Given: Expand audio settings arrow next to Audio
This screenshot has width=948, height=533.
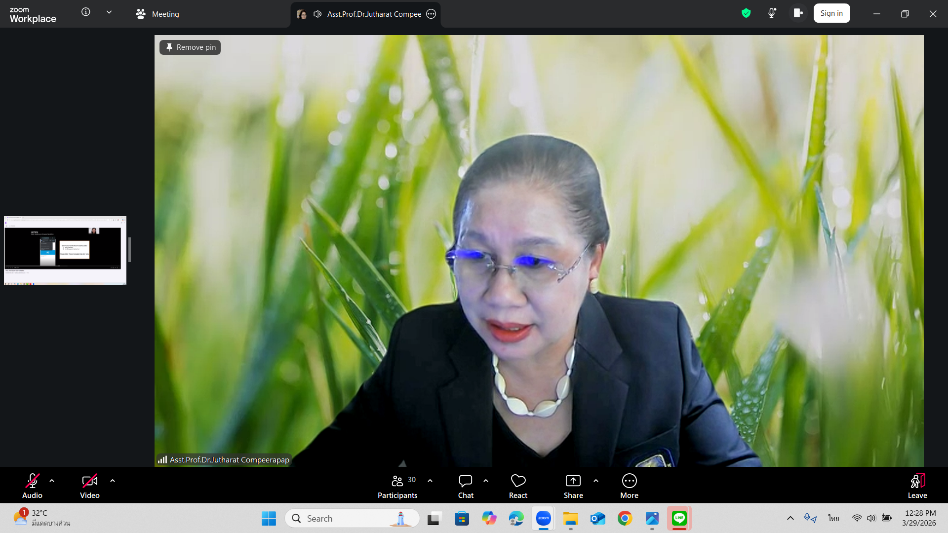Looking at the screenshot, I should pos(52,481).
